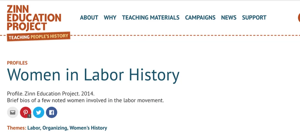Click the brief bios description text

pos(85,100)
